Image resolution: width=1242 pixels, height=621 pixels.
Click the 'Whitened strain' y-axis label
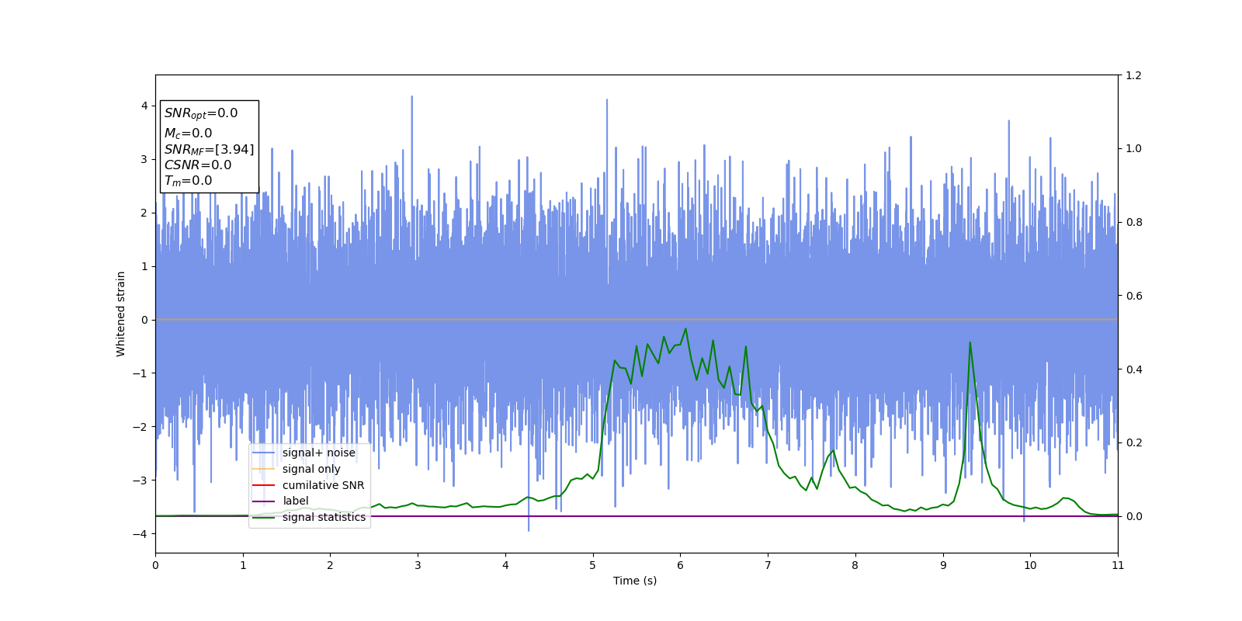tap(121, 314)
